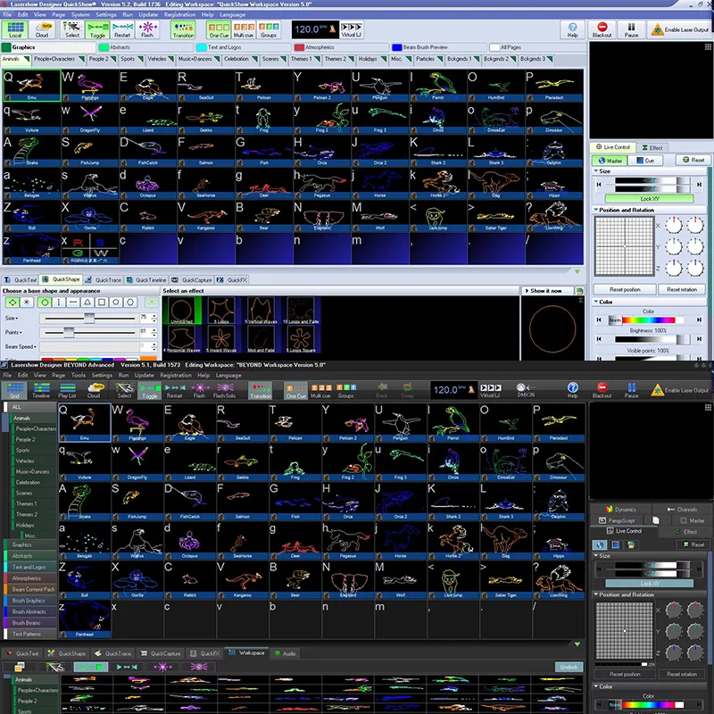Enable Multi cue mode in QuickShow toolbar
Screen dimensions: 714x714
244,29
